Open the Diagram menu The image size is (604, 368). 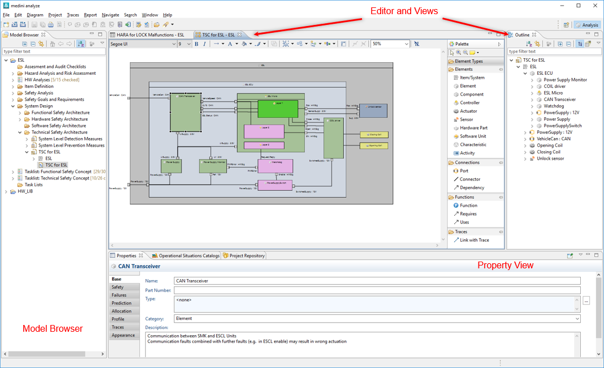tap(34, 15)
